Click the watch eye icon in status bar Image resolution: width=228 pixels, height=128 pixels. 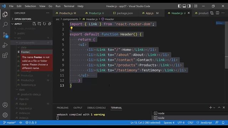tap(21, 123)
